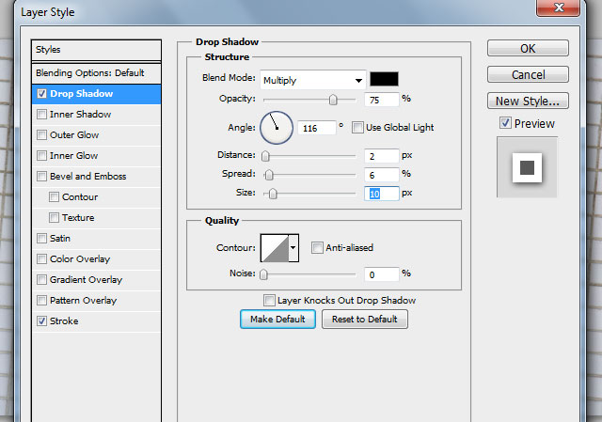Enable the Pattern Overlay checkbox

pyautogui.click(x=41, y=301)
